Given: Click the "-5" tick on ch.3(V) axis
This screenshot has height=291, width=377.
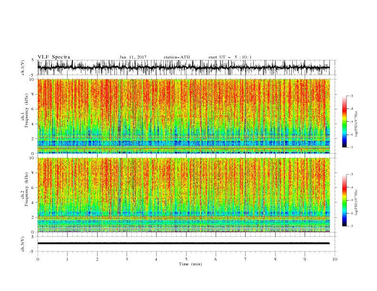Looking at the screenshot, I should [32, 252].
